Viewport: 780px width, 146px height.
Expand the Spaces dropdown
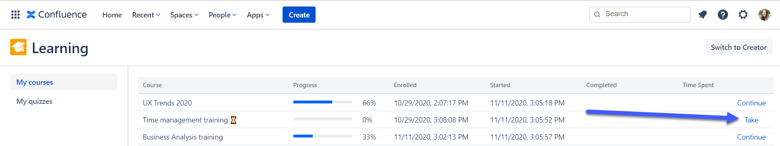184,15
